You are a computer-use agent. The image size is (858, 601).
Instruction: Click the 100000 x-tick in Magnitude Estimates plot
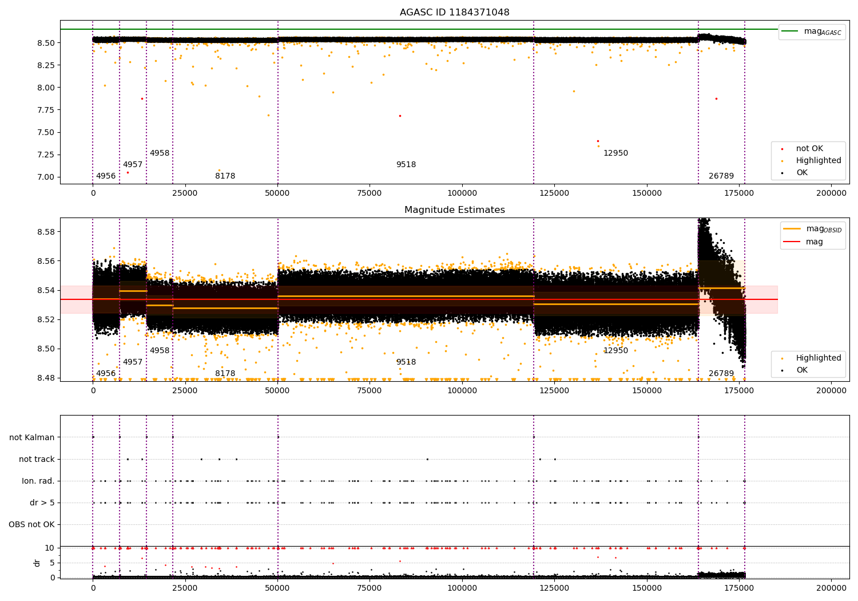[x=462, y=391]
